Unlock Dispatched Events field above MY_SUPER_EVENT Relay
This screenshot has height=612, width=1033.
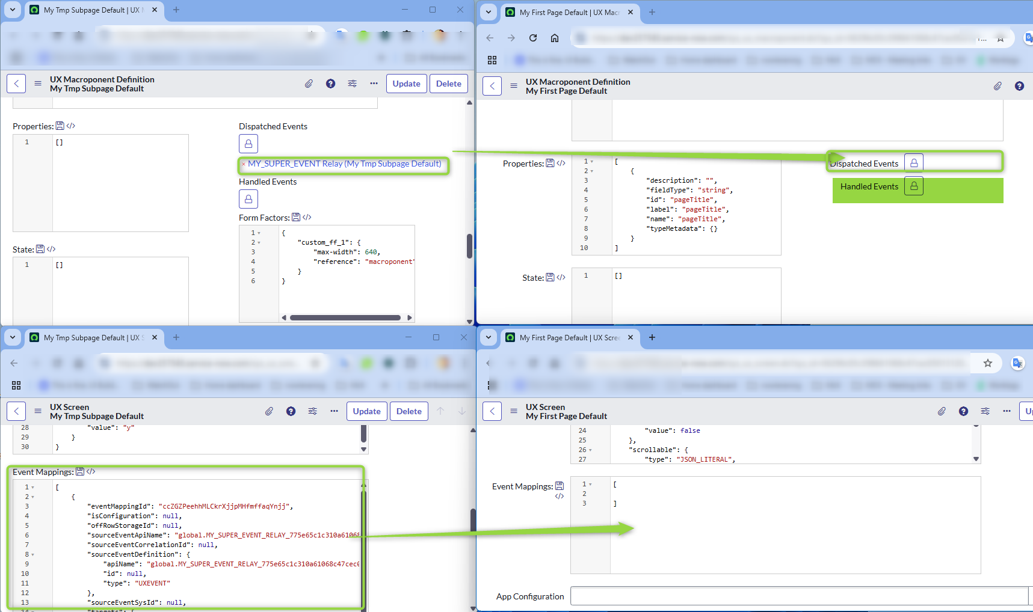pyautogui.click(x=248, y=144)
